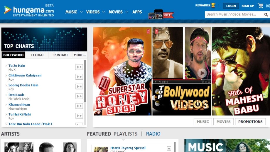Collapse Harris Jayaraj Special playlist
Screen dimensions: 270x152
169,148
